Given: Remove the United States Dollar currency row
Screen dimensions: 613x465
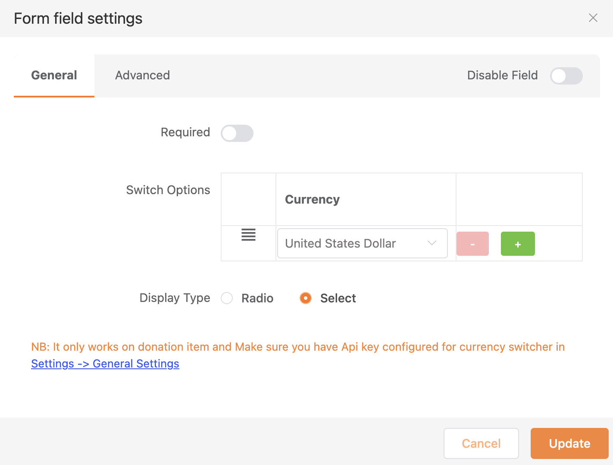Looking at the screenshot, I should pyautogui.click(x=472, y=243).
